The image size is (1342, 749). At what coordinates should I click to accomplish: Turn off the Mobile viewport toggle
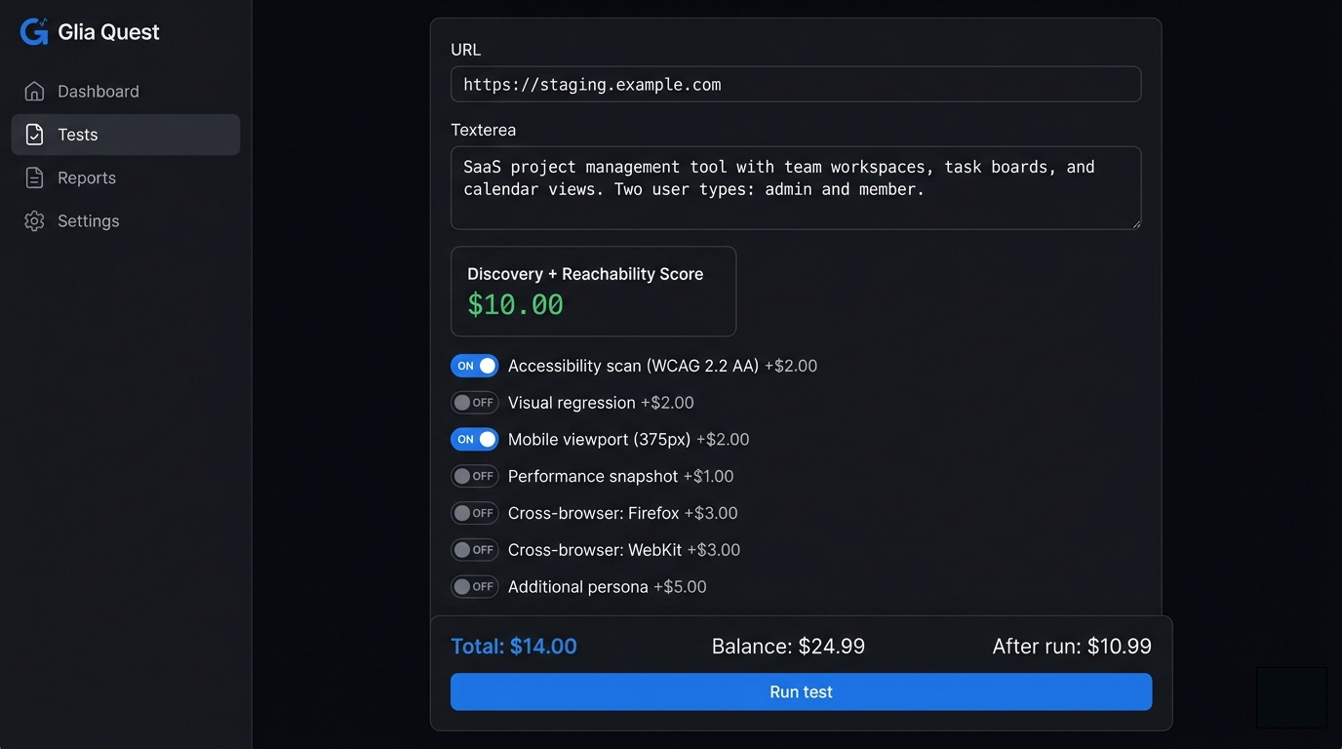tap(475, 439)
